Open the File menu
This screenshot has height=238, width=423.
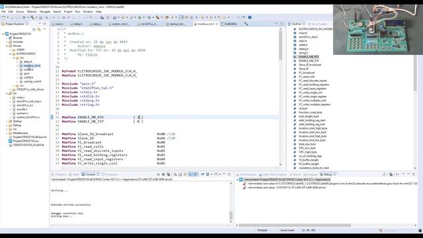click(x=3, y=12)
